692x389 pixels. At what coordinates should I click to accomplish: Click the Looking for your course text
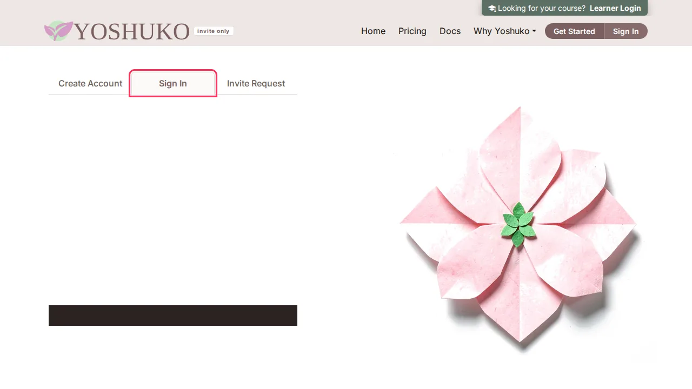click(x=541, y=8)
